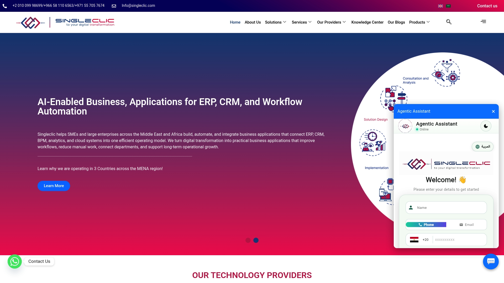Click the 'Solution Design' label
The image size is (504, 283).
click(x=376, y=119)
